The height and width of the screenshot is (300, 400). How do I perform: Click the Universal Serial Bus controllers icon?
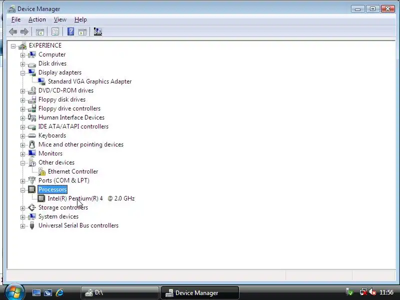(32, 225)
